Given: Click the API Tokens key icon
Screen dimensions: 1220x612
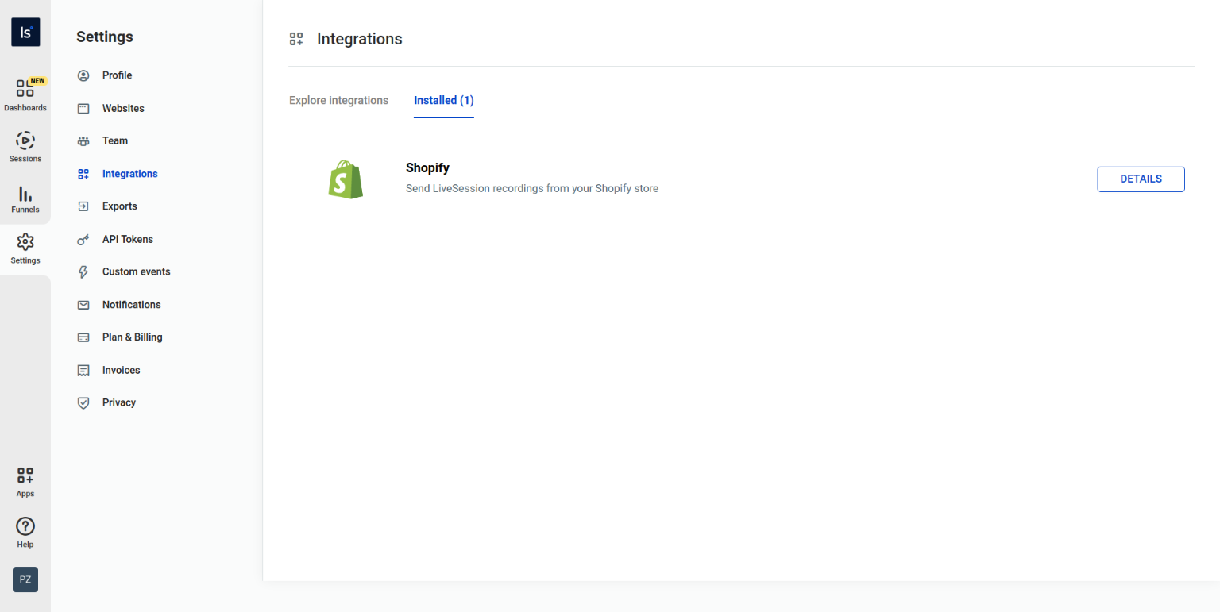Looking at the screenshot, I should tap(83, 239).
